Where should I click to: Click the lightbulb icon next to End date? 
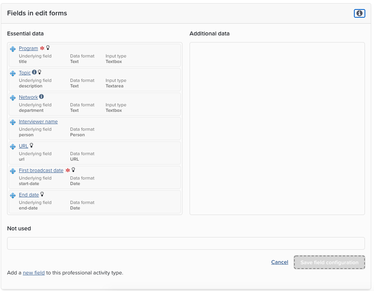pyautogui.click(x=42, y=195)
